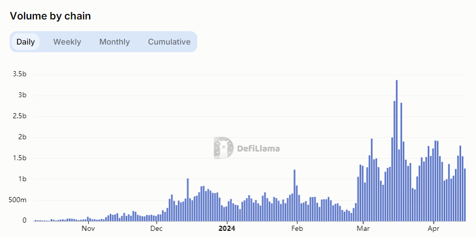The height and width of the screenshot is (237, 476).
Task: Click the DefiLlama llama logo icon
Action: [x=223, y=148]
